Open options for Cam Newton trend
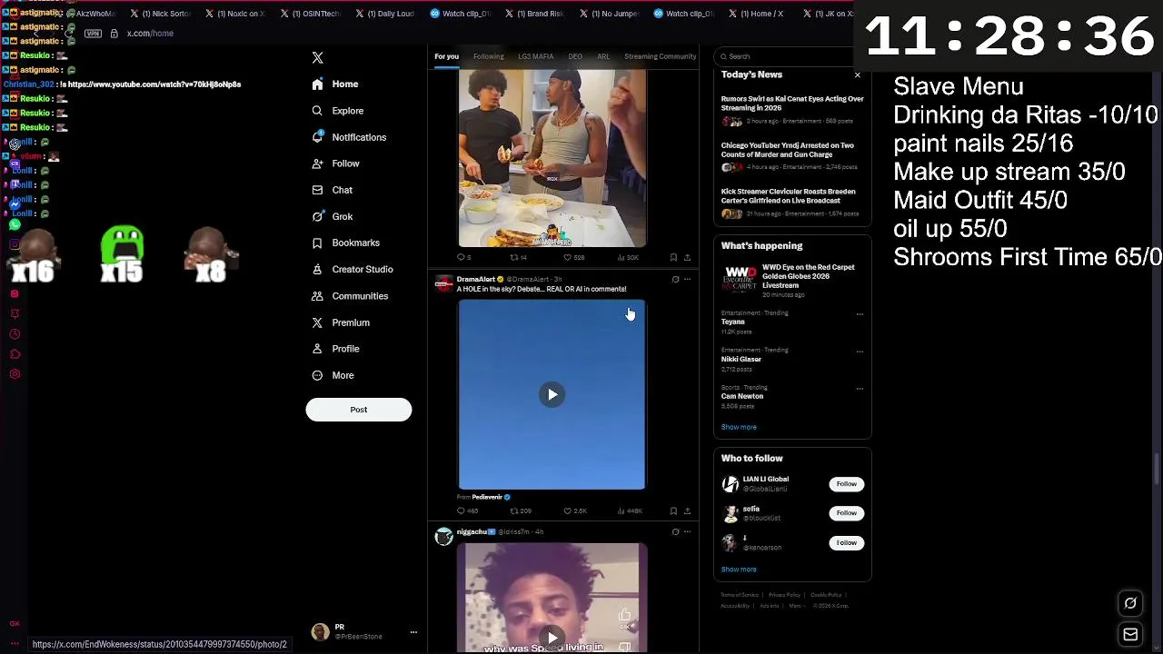Viewport: 1163px width, 654px height. pyautogui.click(x=860, y=389)
